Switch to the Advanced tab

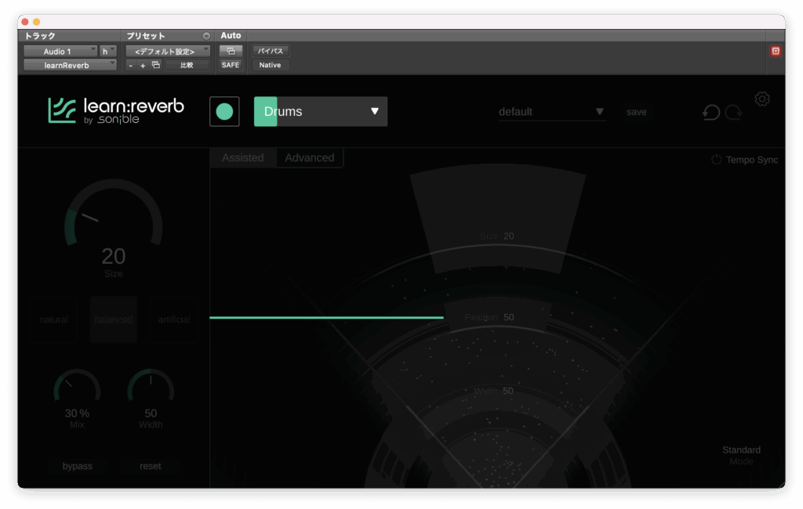coord(310,157)
